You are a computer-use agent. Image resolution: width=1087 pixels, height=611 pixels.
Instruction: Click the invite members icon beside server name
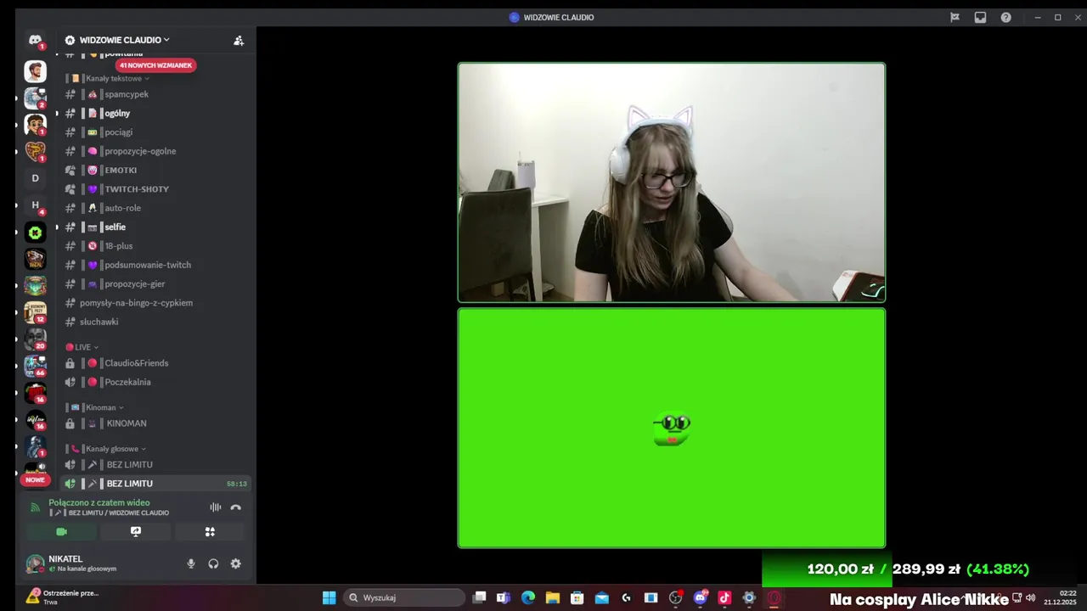coord(239,40)
